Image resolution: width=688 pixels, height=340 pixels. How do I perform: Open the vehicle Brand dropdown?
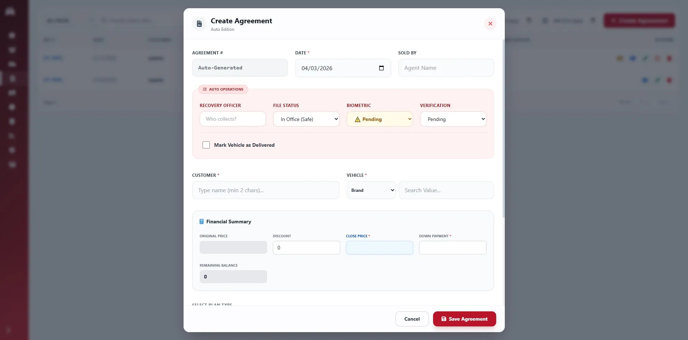371,190
